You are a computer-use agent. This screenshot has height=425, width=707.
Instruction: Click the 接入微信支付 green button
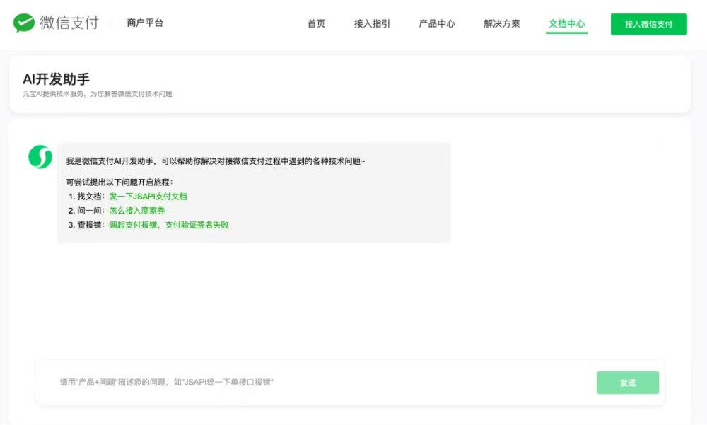tap(649, 23)
